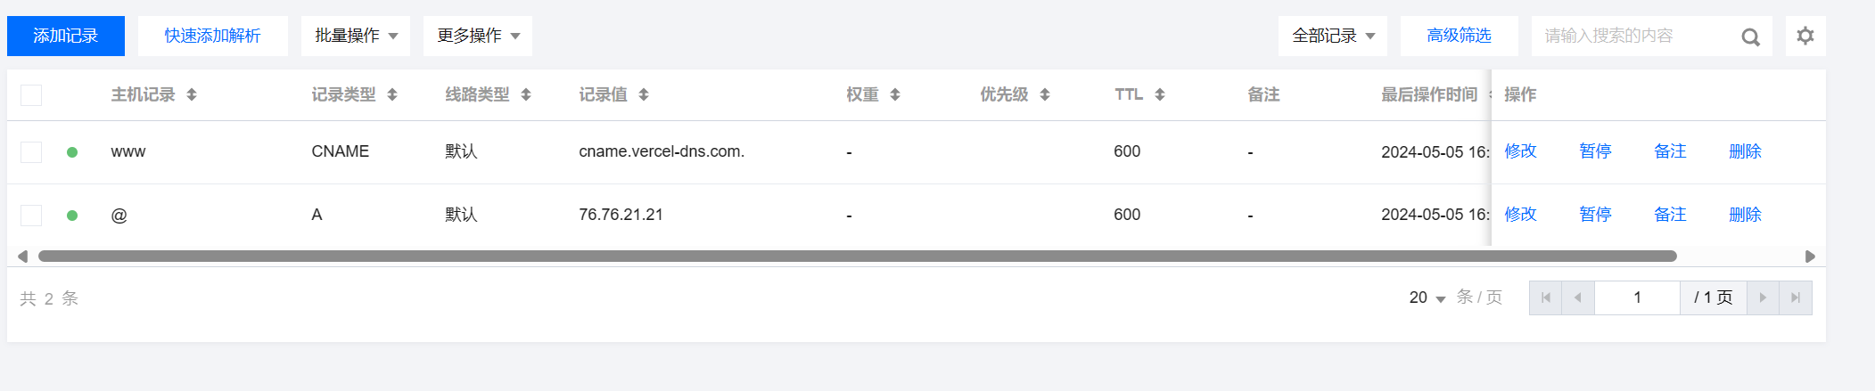1875x391 pixels.
Task: Sort by TTL column sort icon
Action: coord(1160,94)
